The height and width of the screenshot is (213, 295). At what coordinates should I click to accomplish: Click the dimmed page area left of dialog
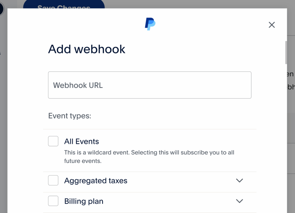click(x=3, y=115)
